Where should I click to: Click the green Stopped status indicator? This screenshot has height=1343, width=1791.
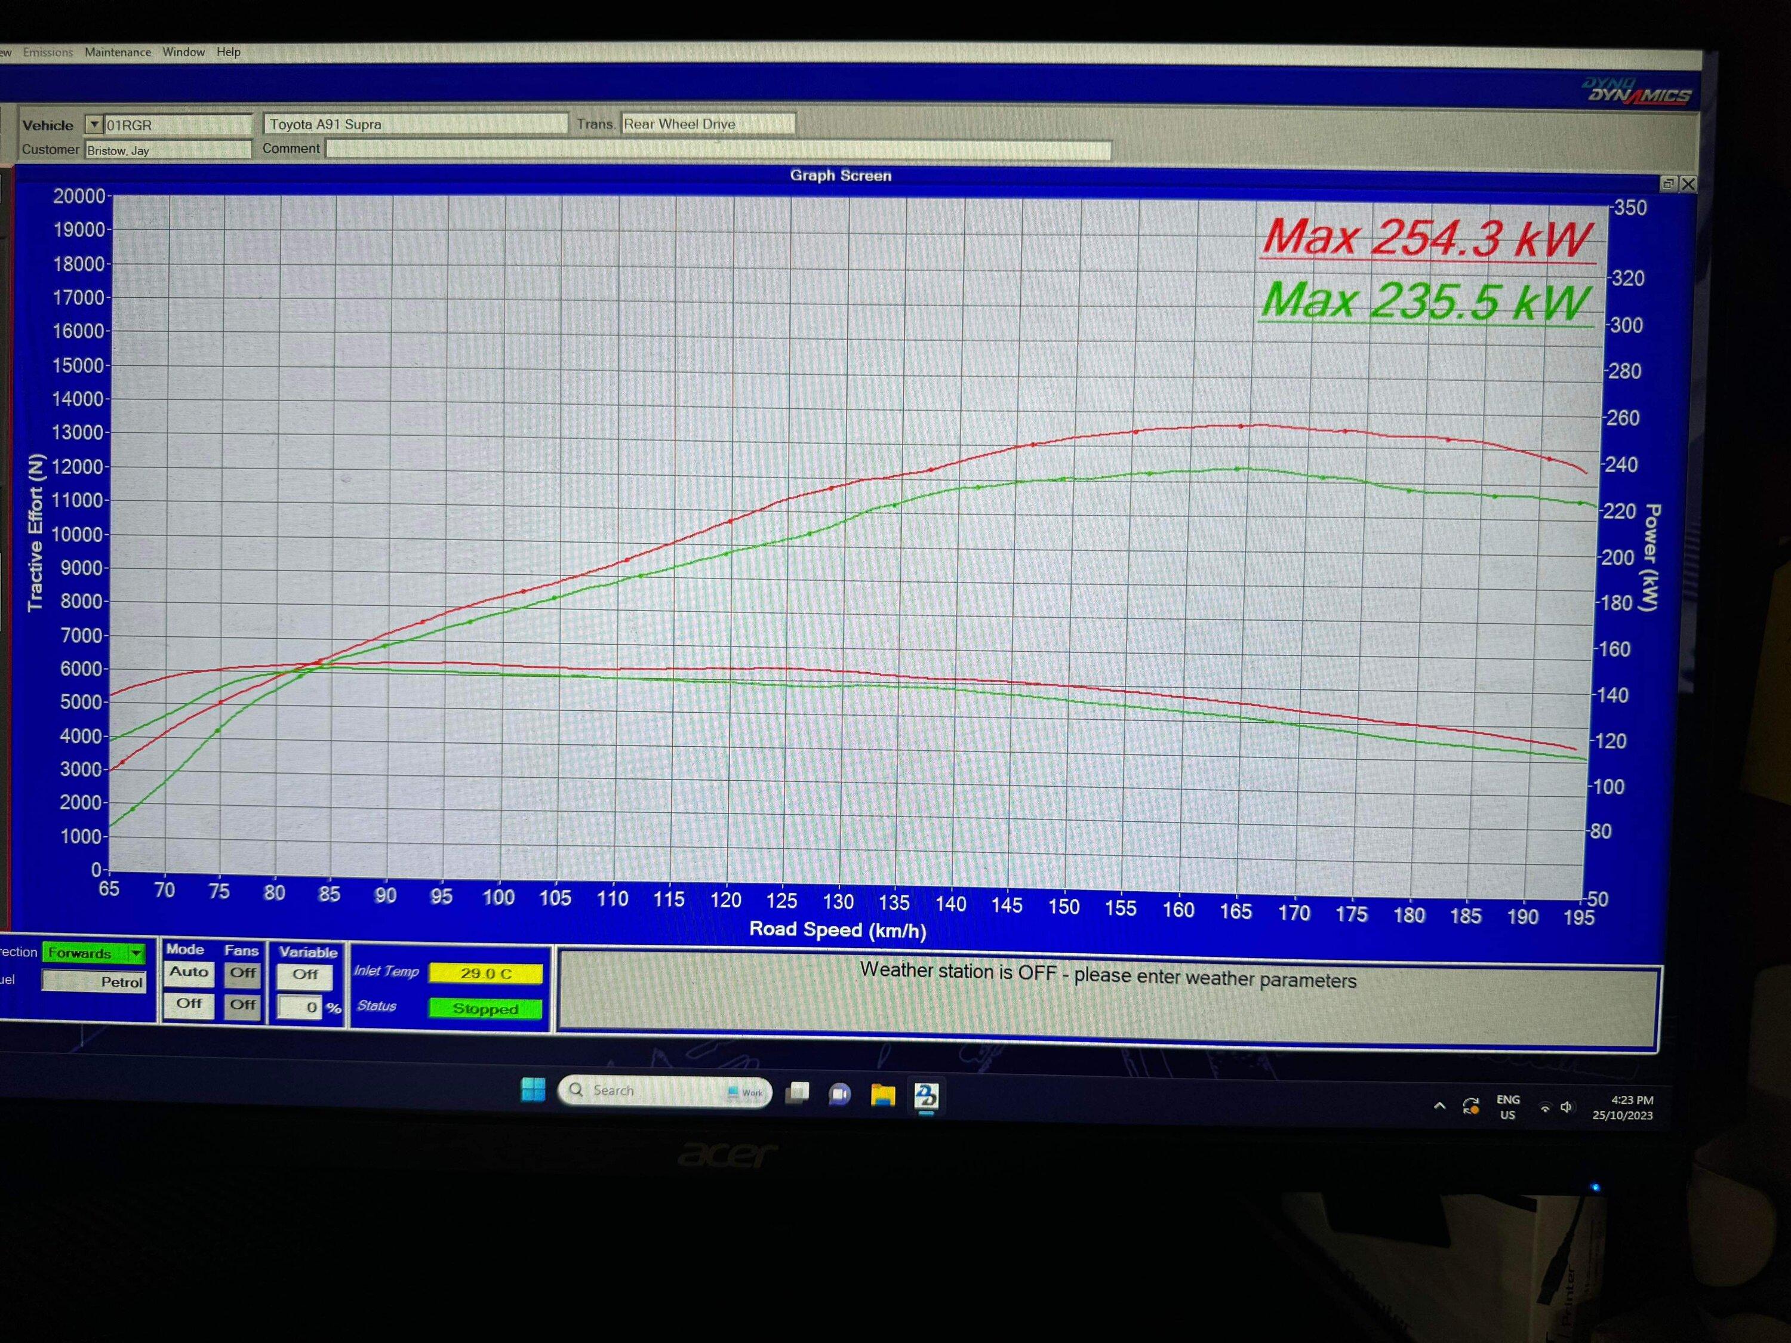(x=485, y=1009)
